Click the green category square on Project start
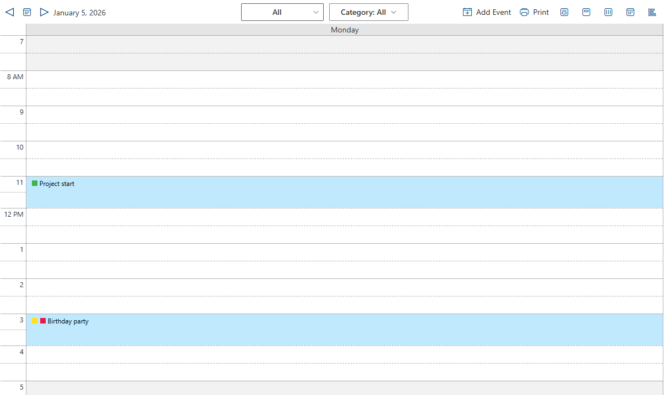The height and width of the screenshot is (395, 665). [x=35, y=183]
